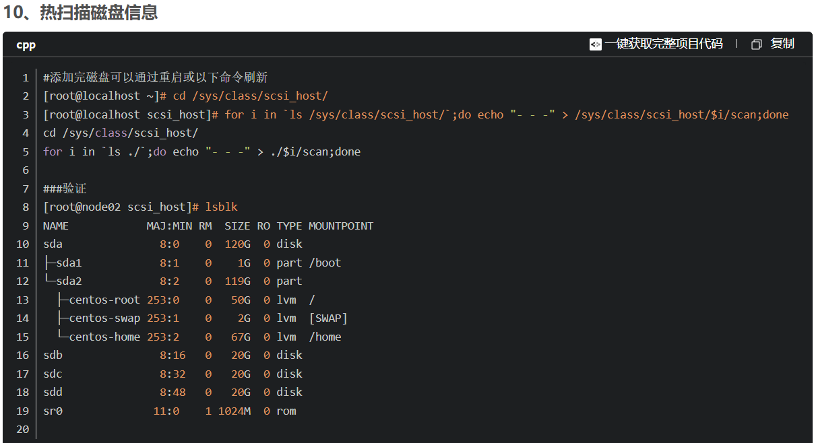Click line 4 text cd /sys/class/scsi_host/

click(121, 133)
